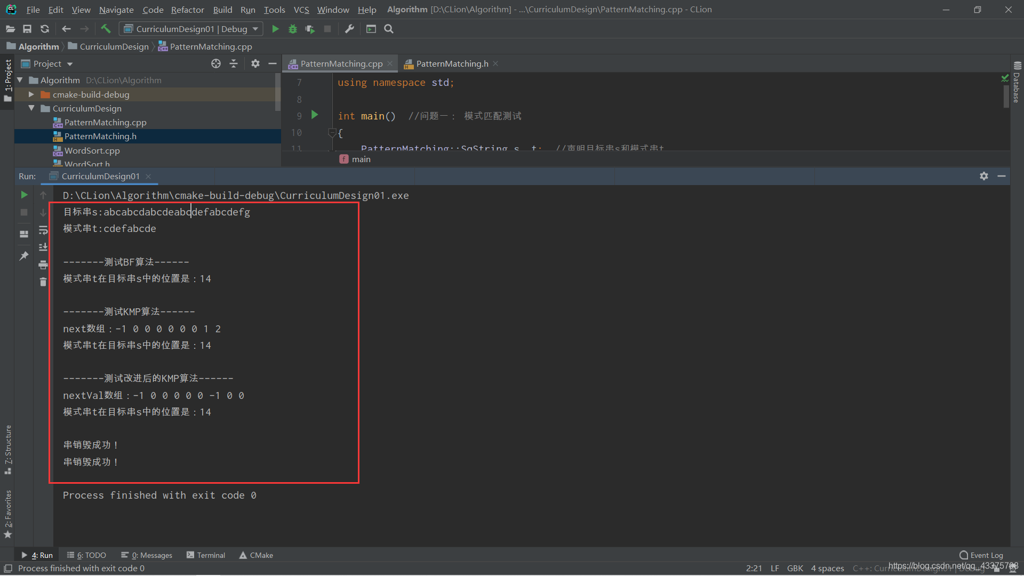Open the VCS menu
The width and height of the screenshot is (1024, 576).
[301, 10]
